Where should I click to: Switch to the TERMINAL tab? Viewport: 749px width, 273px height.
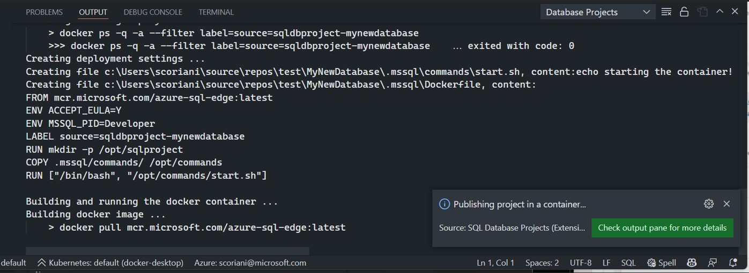coord(216,12)
